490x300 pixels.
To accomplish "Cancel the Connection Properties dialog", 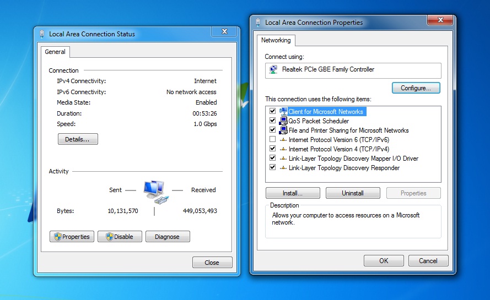I will point(428,261).
